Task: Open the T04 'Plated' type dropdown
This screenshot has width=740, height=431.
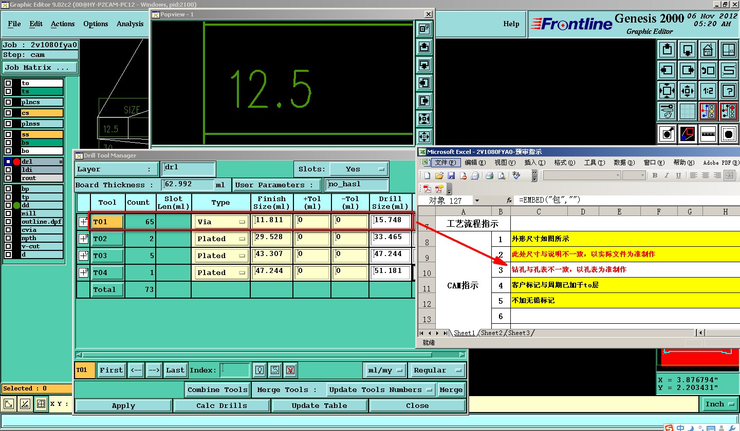Action: (x=221, y=273)
